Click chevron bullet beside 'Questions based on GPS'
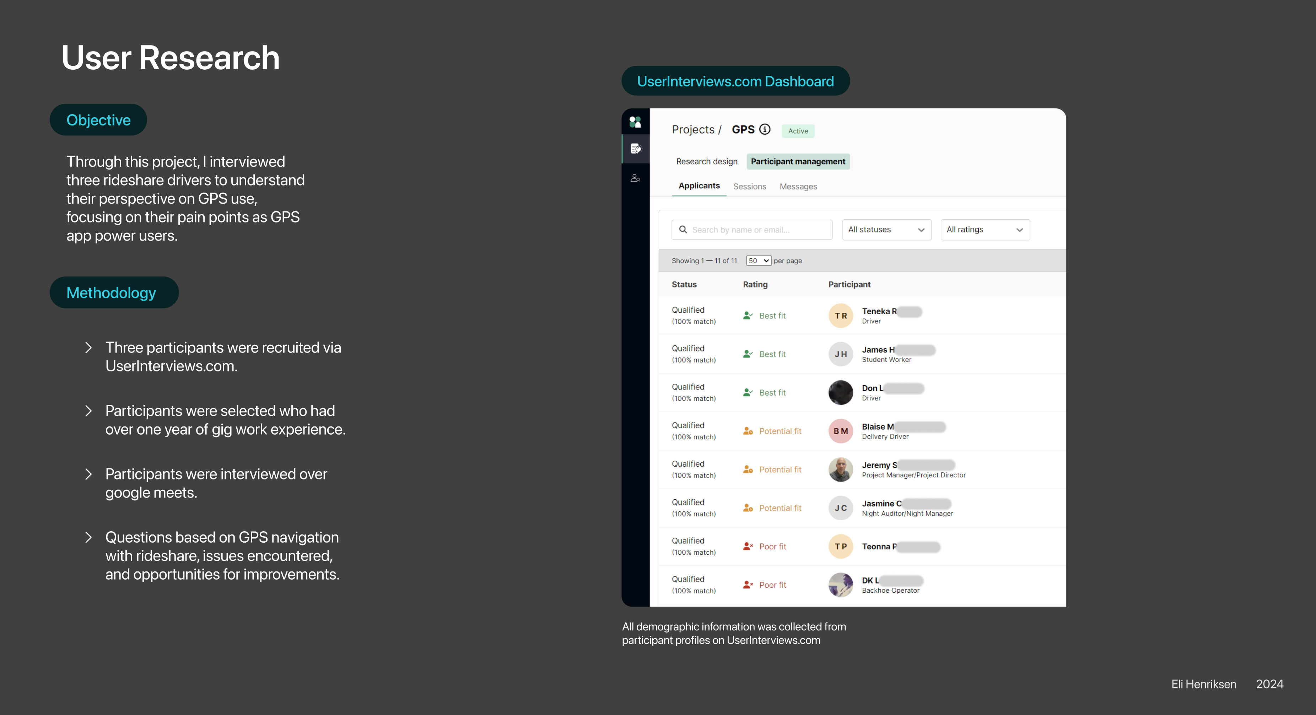The height and width of the screenshot is (715, 1316). tap(88, 537)
